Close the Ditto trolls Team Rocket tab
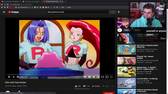 (x=62, y=2)
